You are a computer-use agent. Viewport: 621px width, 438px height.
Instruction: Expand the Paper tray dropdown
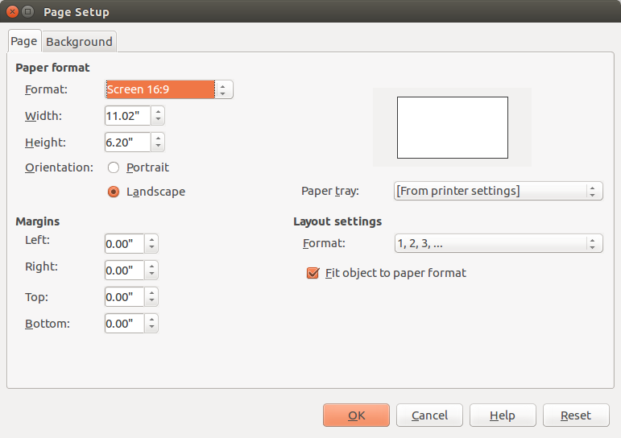498,191
